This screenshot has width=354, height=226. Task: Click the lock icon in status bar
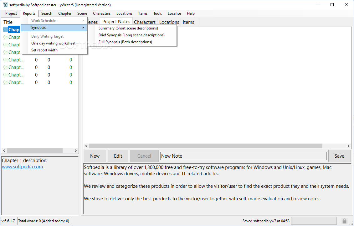click(x=345, y=221)
